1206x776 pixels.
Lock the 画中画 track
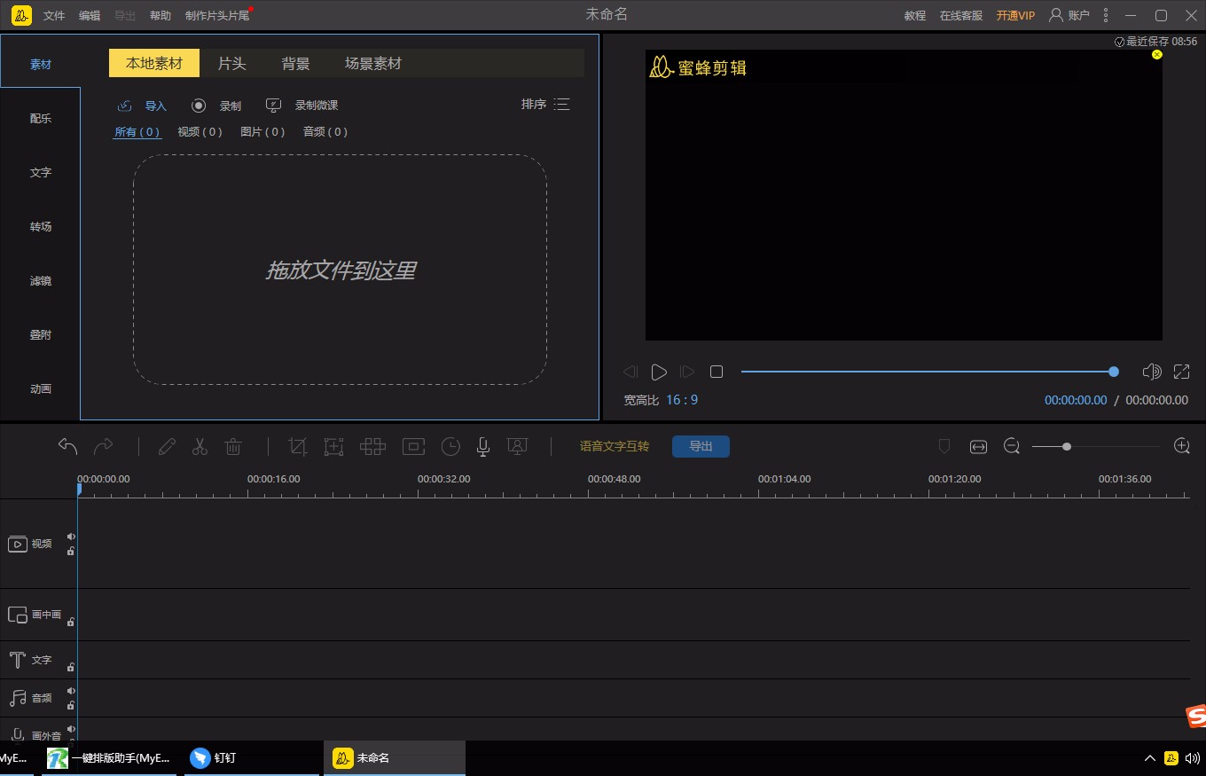coord(71,622)
